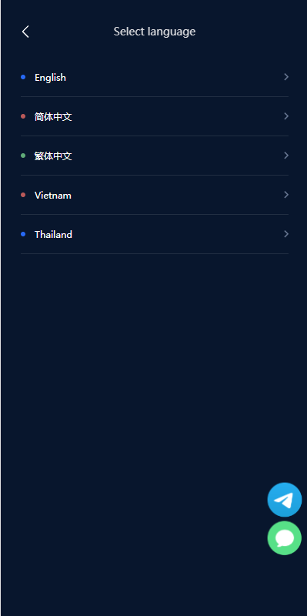The height and width of the screenshot is (616, 307).
Task: Open the Thailand row chevron
Action: click(286, 234)
